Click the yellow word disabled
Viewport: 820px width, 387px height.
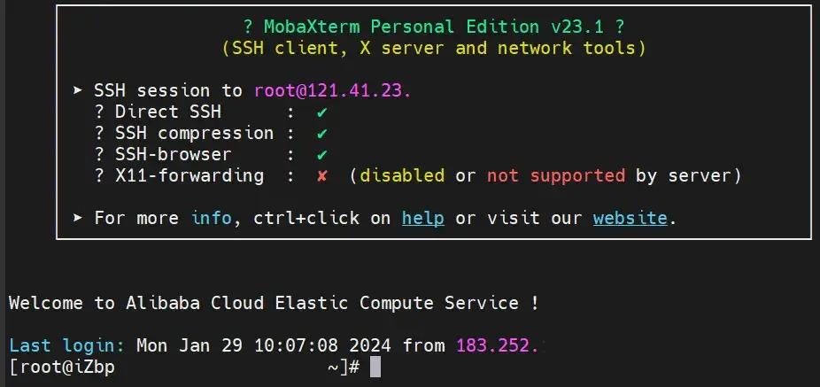(x=402, y=175)
